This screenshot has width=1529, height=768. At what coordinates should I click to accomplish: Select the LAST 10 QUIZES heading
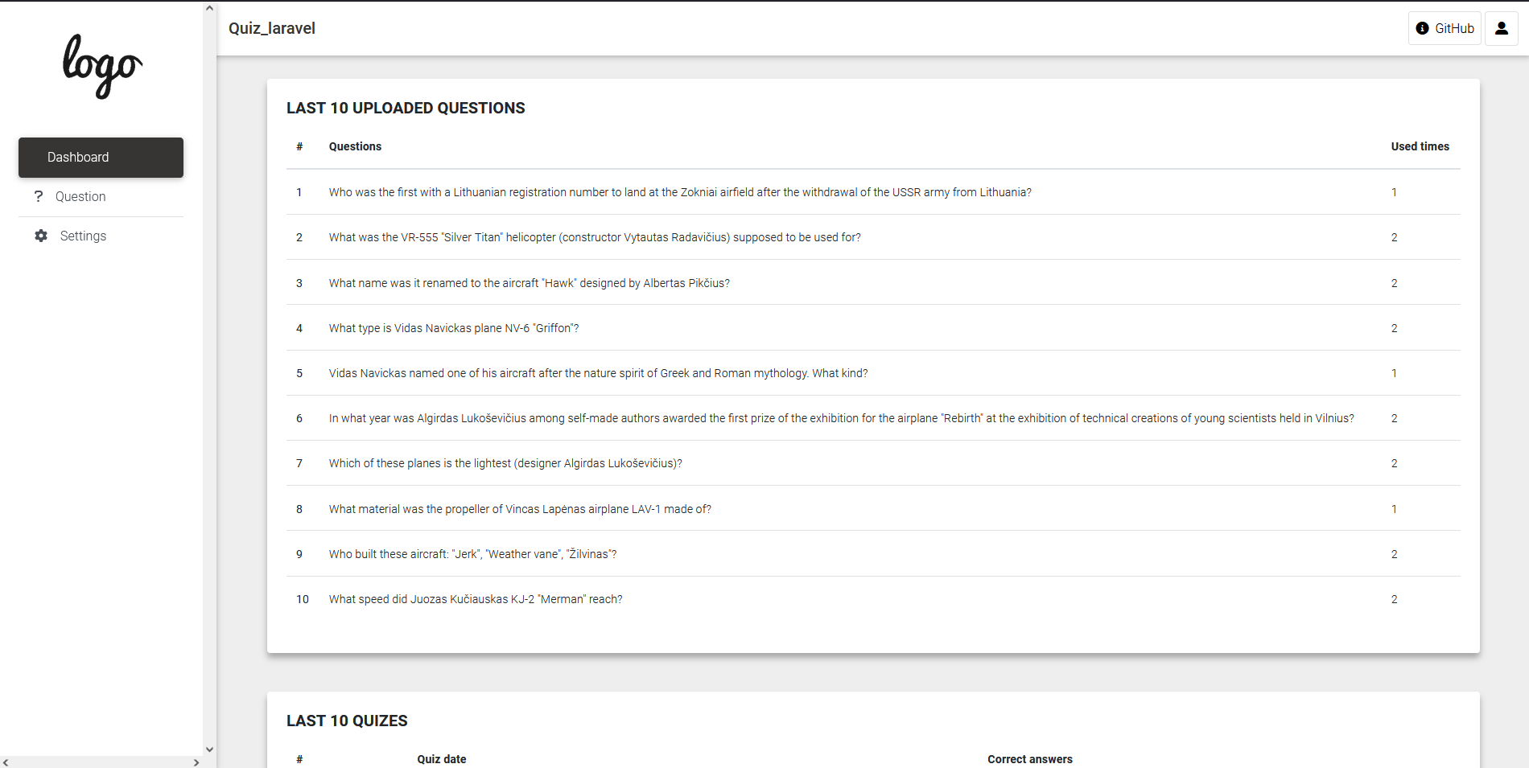coord(347,721)
